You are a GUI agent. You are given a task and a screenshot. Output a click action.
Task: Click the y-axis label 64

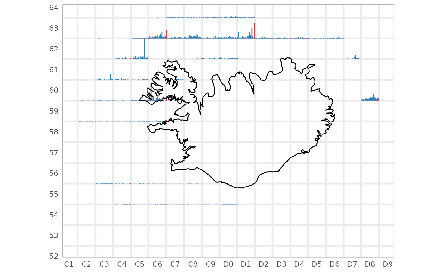54,7
